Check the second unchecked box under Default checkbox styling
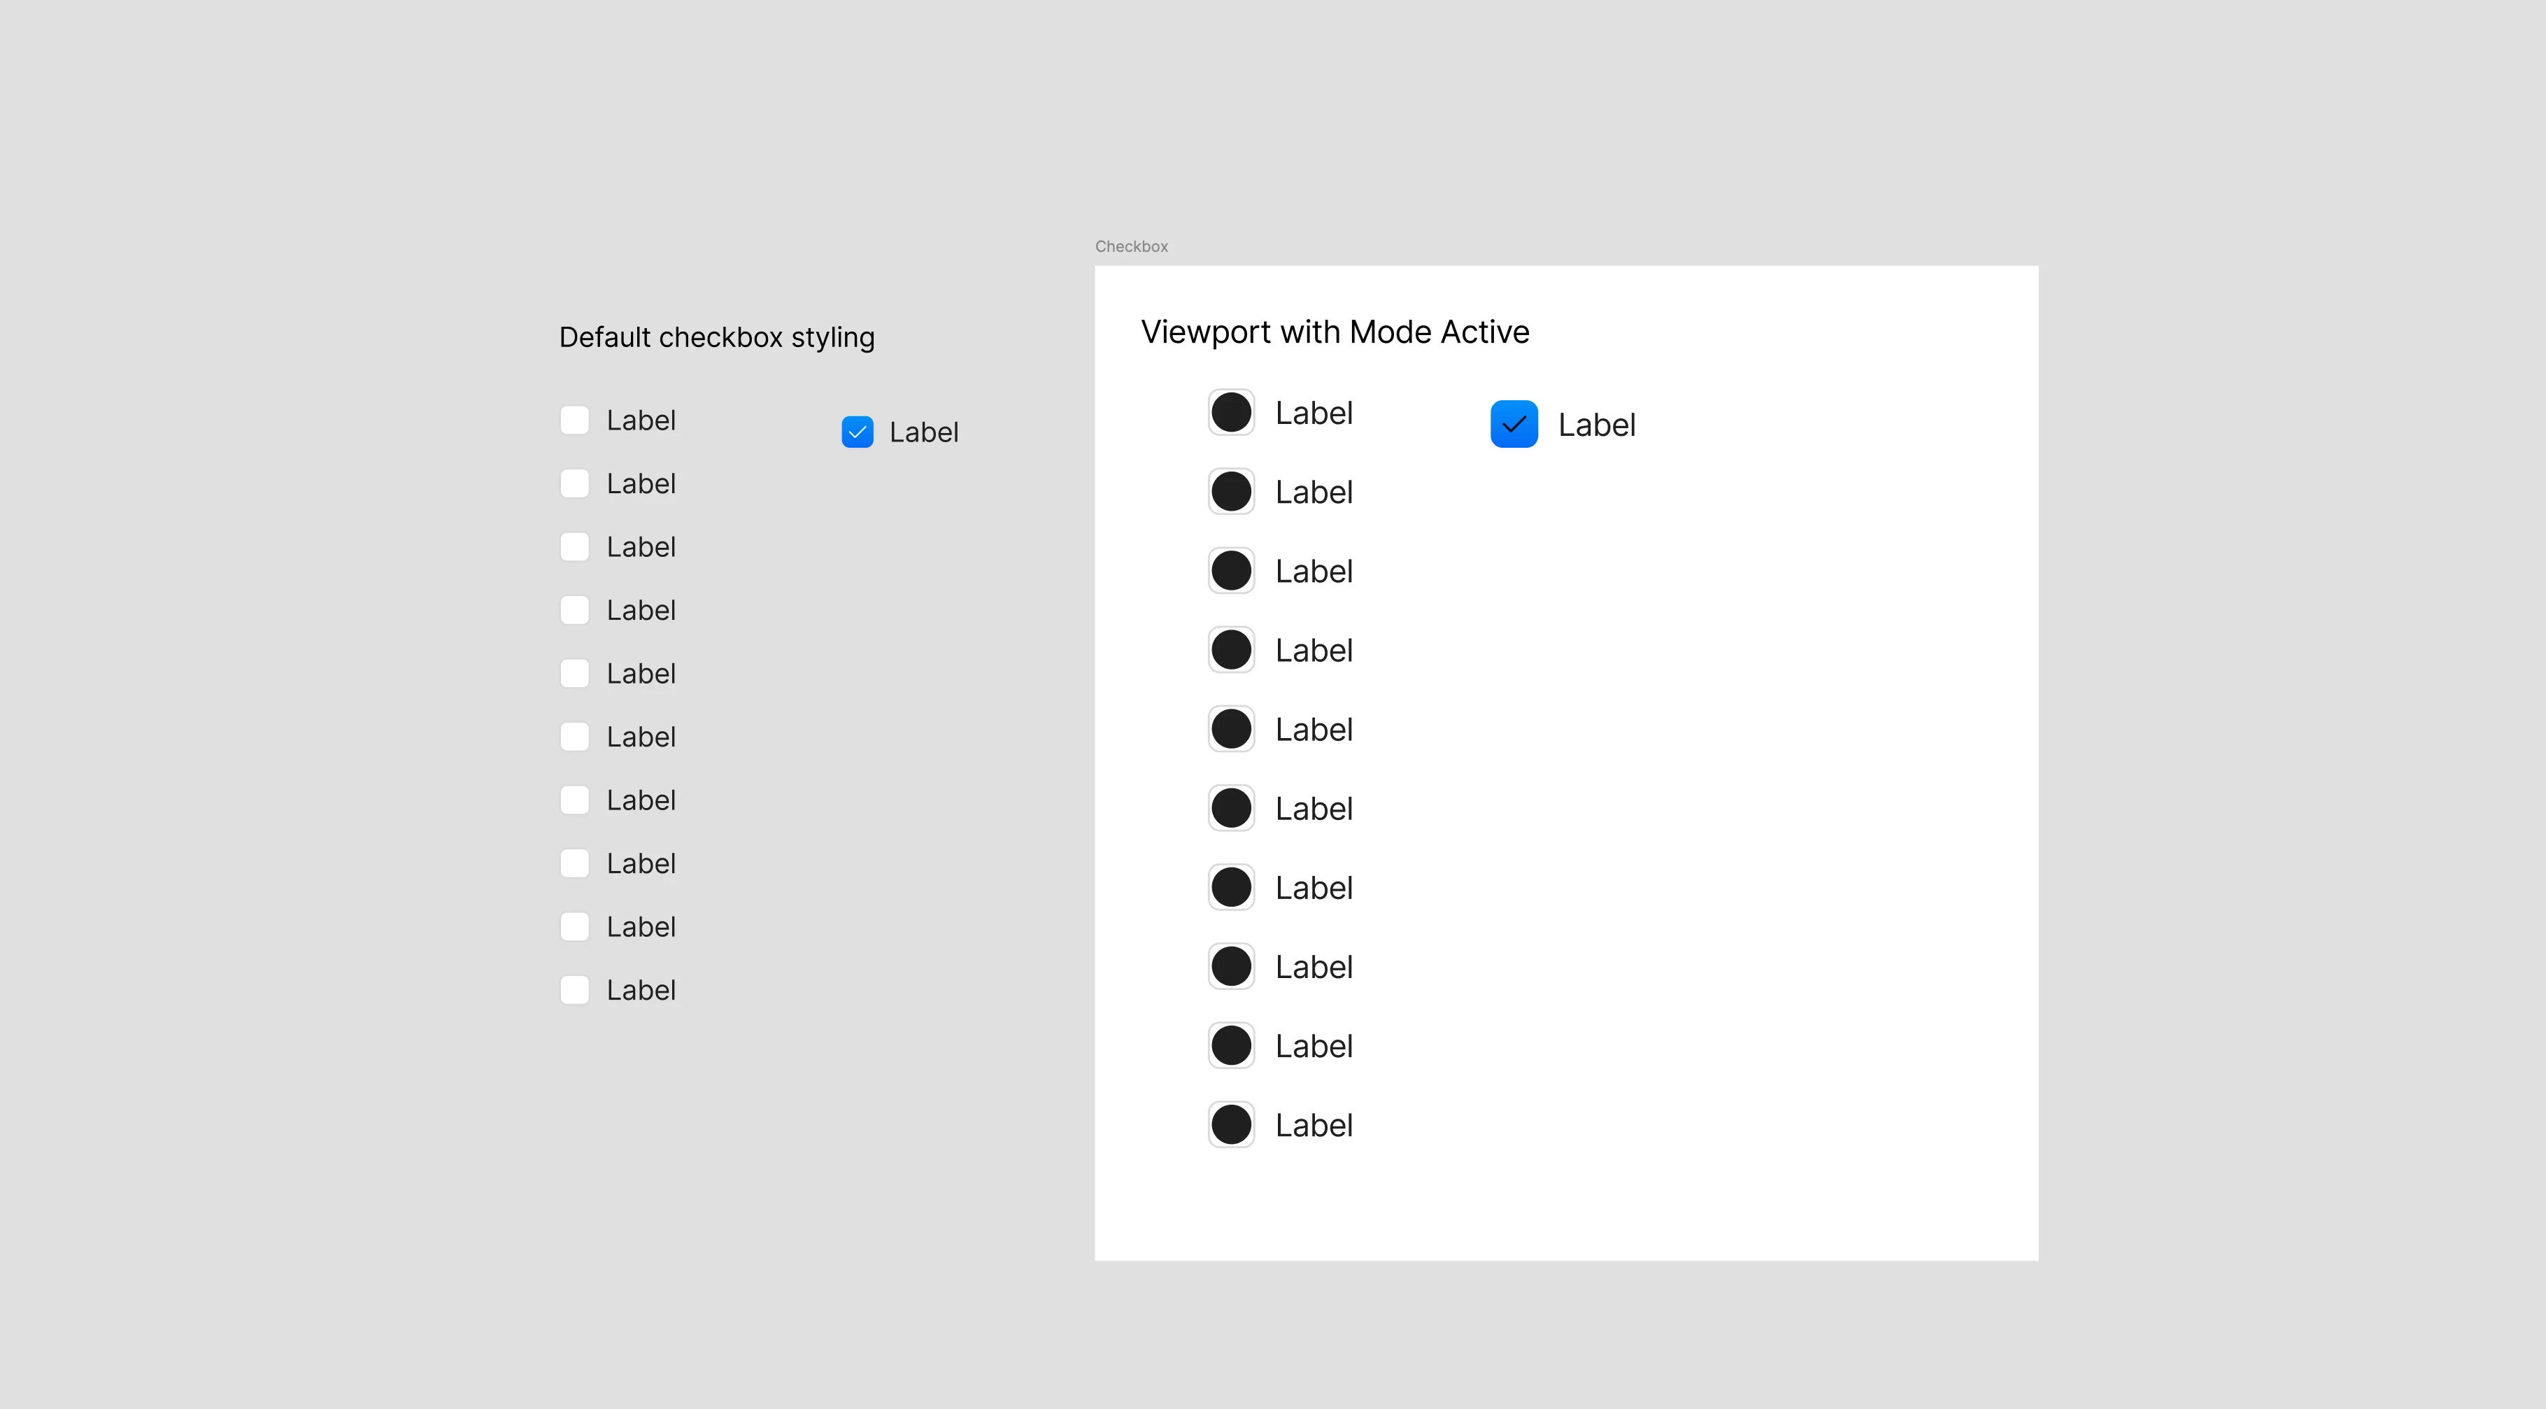 tap(574, 483)
